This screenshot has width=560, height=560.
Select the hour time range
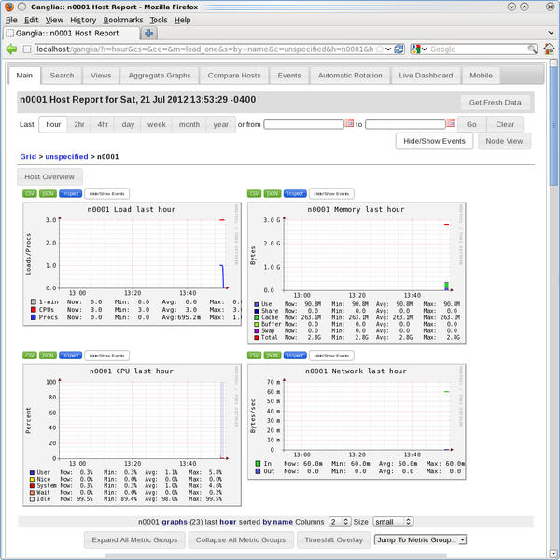pos(53,124)
